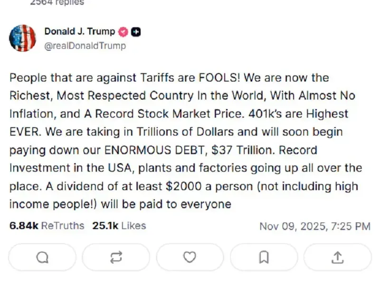
Task: Click the @realDonaldTrump handle
Action: (x=85, y=46)
